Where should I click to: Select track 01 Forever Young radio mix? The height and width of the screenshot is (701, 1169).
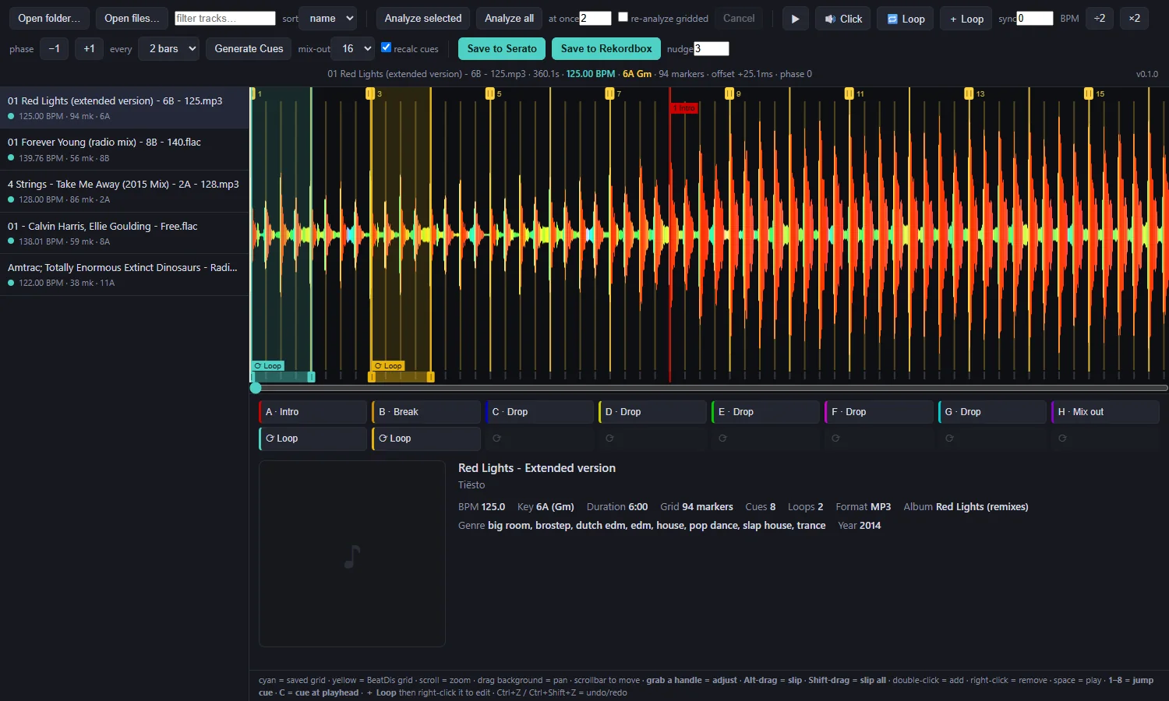(x=125, y=150)
